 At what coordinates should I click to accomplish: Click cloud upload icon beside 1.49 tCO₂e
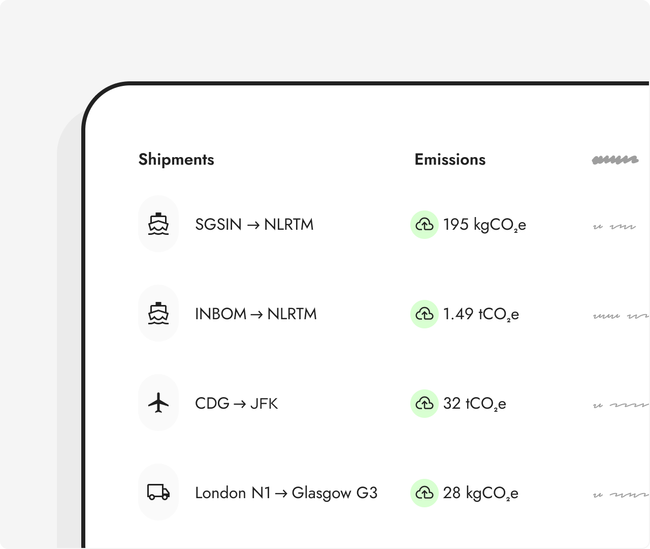point(425,314)
